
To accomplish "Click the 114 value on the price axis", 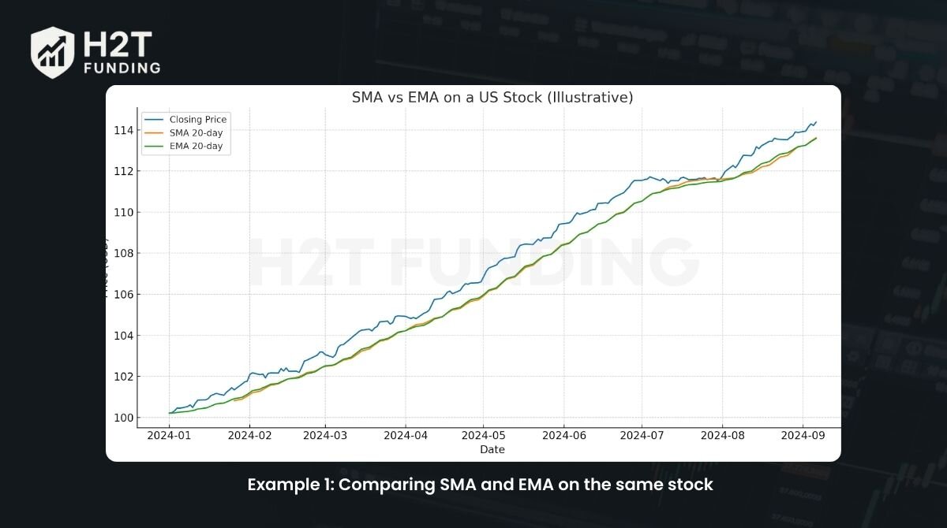I will coord(123,130).
